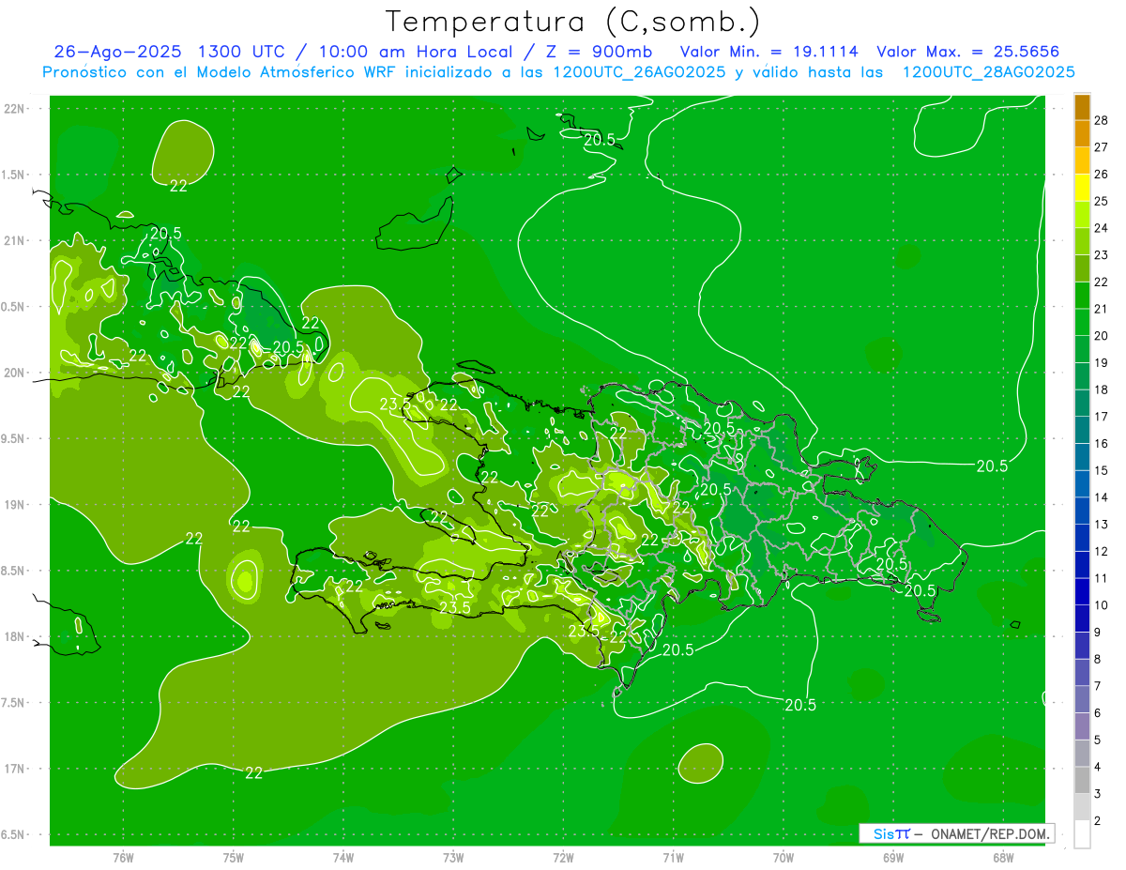Pick the olive-green swatch between 22 and 23
The height and width of the screenshot is (870, 1126).
point(1082,268)
